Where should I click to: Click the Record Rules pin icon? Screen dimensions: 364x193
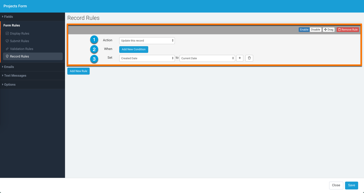pos(7,56)
